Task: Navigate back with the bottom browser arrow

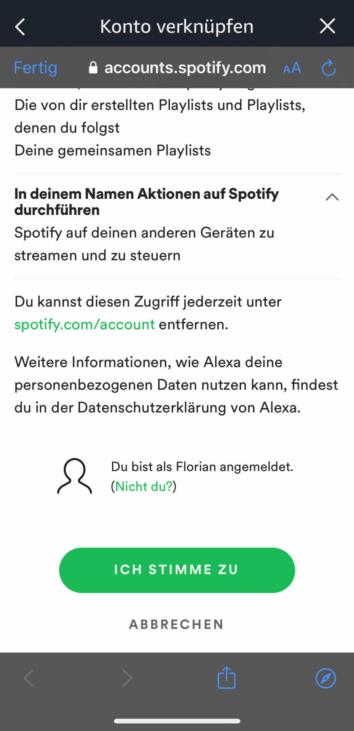Action: [x=29, y=678]
